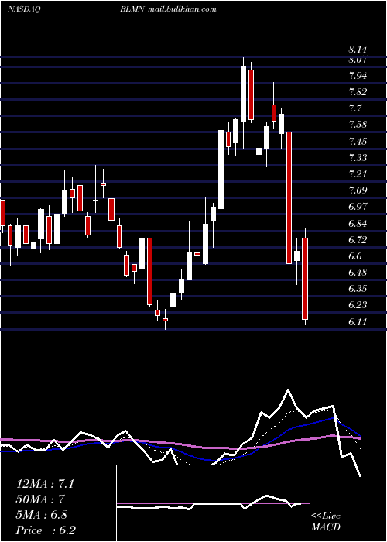
Task: Click the <<Live MACD label
Action: tap(326, 522)
